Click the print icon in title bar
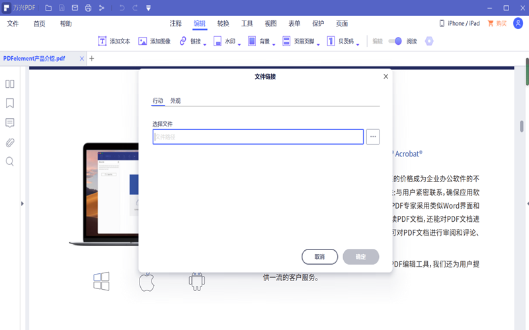529x330 pixels. [88, 8]
